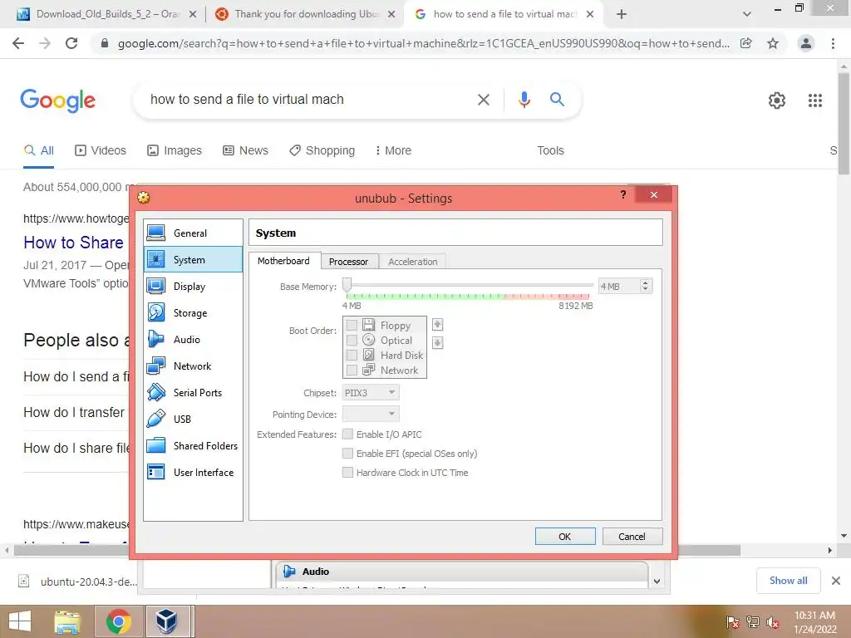Screen dimensions: 851x638
Task: Open News search results tab
Action: pyautogui.click(x=245, y=150)
